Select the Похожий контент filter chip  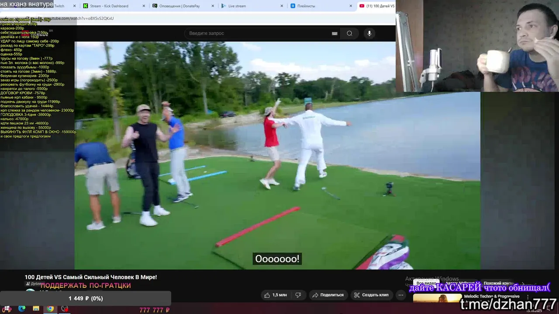click(x=498, y=283)
